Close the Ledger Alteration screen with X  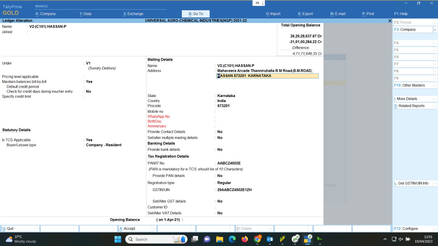coord(390,21)
